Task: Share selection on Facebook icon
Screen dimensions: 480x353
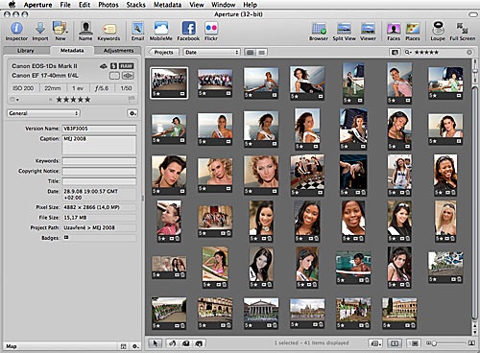Action: tap(188, 28)
